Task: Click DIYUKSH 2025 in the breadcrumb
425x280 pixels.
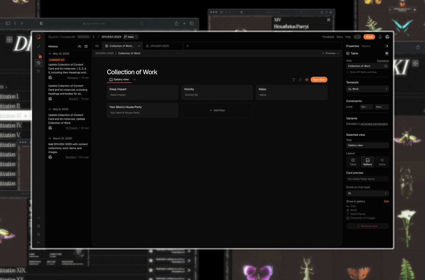Action: point(104,53)
